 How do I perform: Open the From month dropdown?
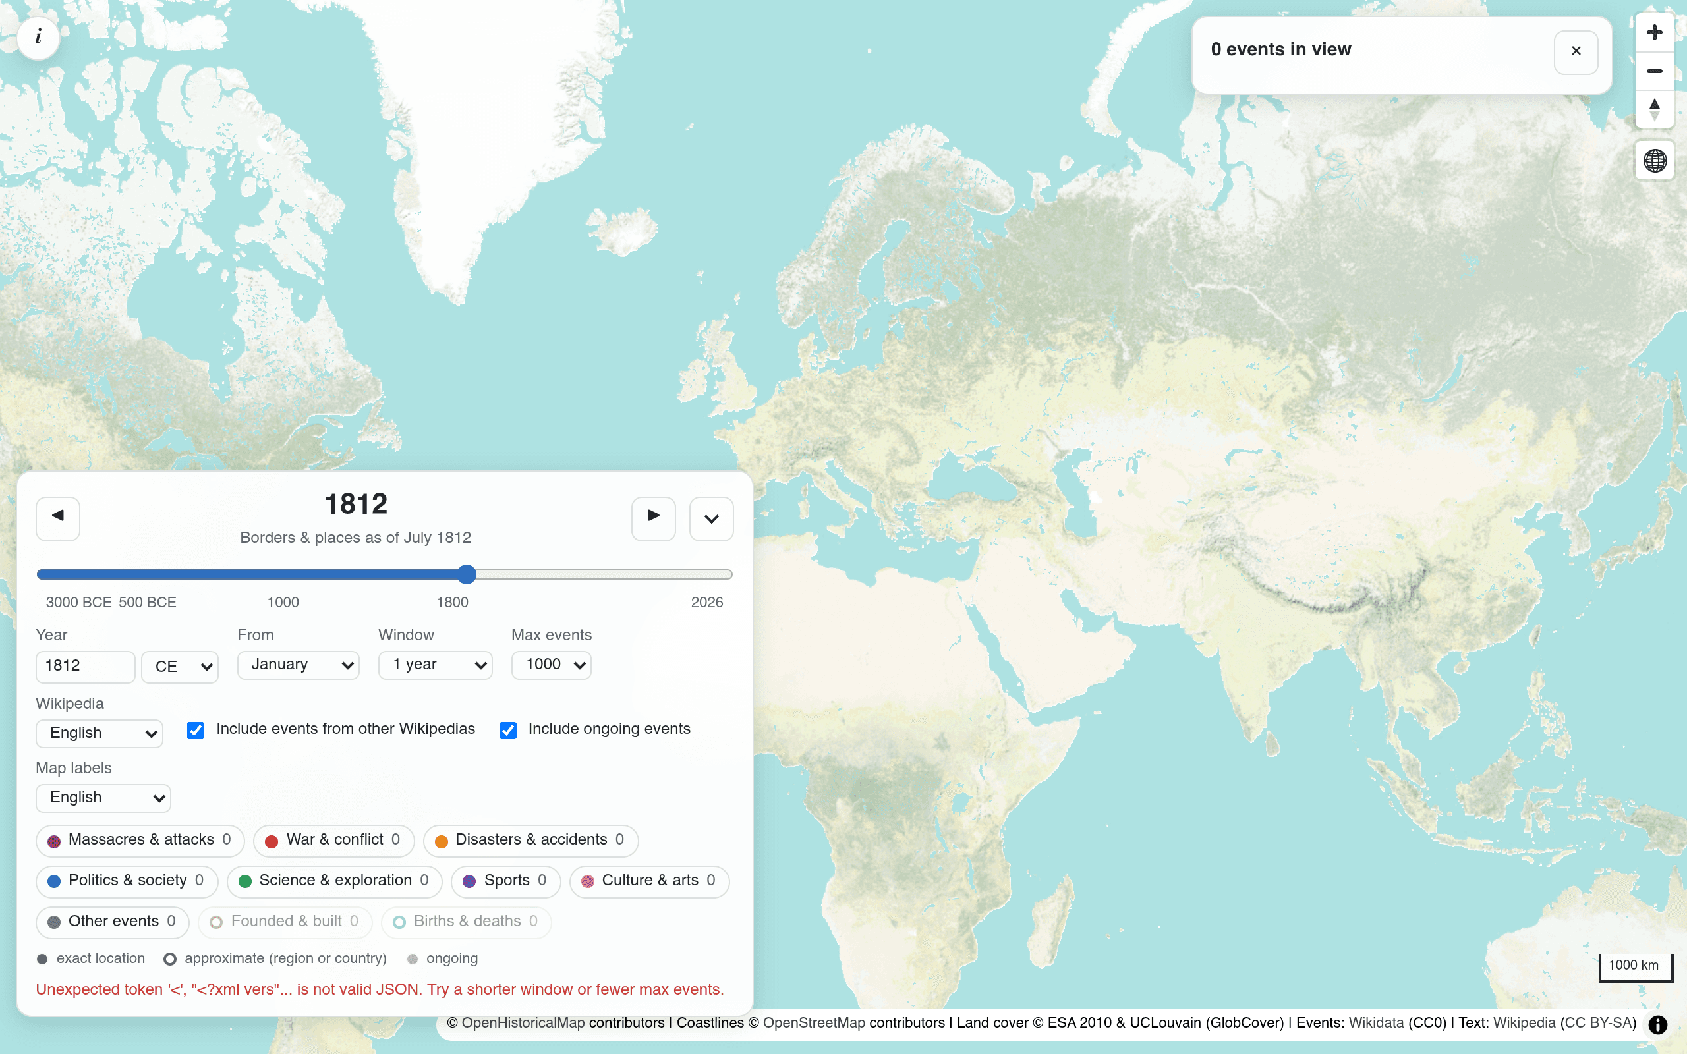[299, 665]
